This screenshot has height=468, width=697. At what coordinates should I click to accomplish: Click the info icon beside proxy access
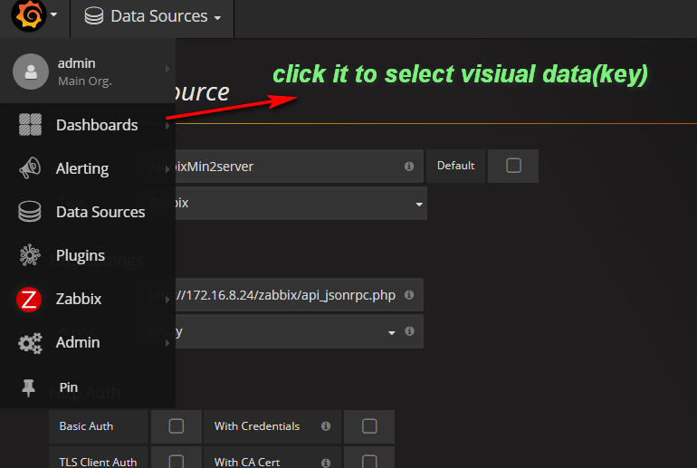point(409,331)
